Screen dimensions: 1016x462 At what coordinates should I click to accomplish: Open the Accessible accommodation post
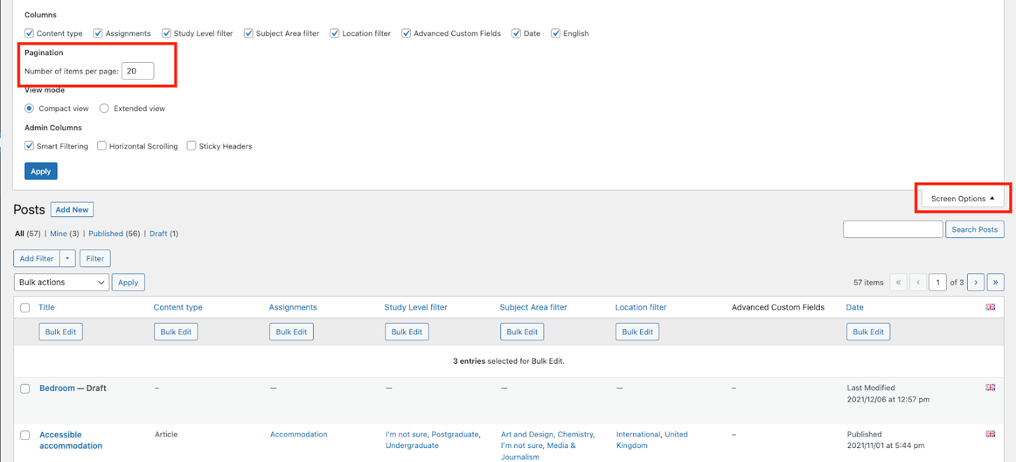point(70,440)
